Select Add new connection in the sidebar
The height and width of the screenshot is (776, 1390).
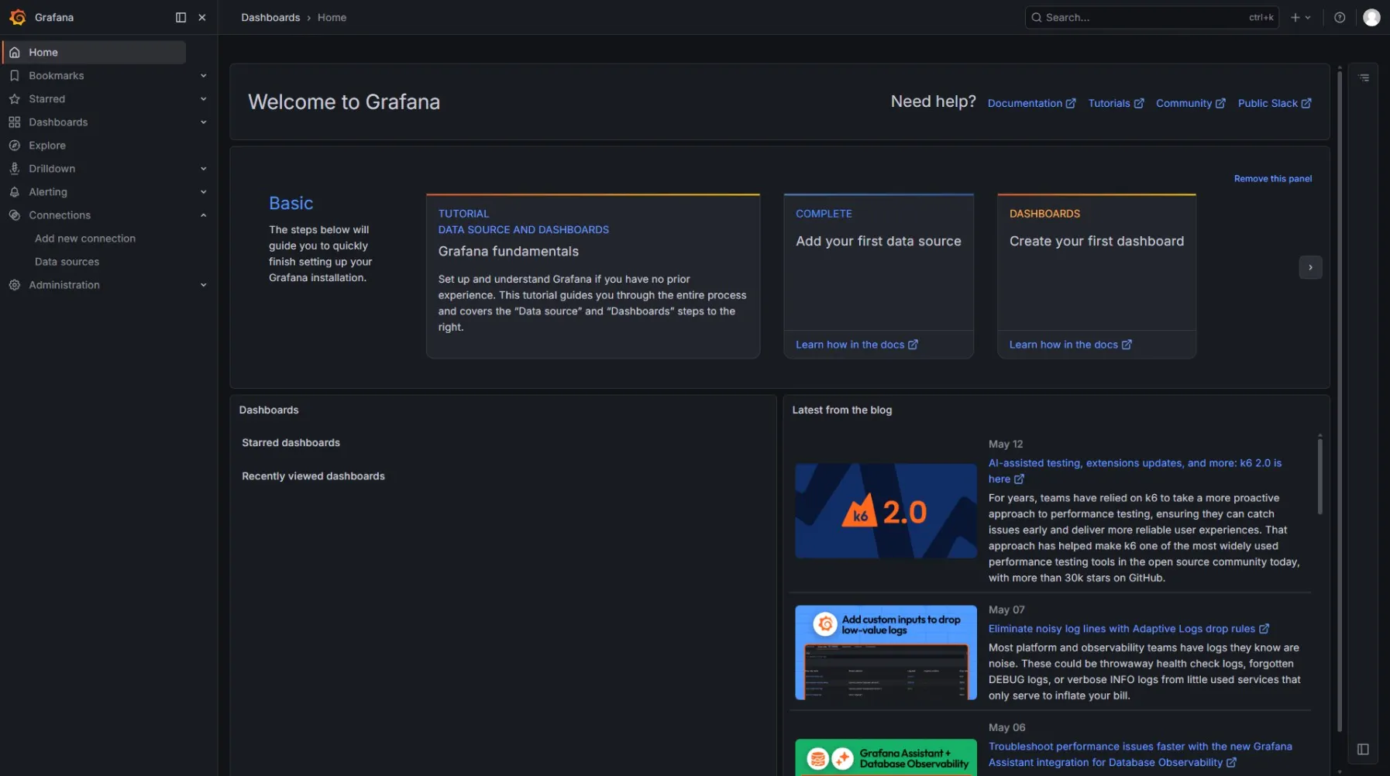[85, 238]
